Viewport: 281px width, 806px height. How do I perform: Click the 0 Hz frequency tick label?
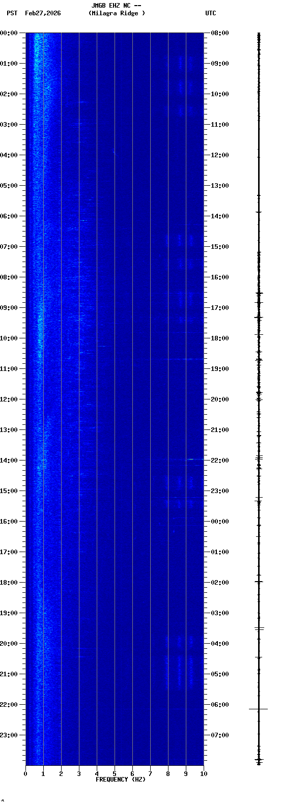[25, 774]
